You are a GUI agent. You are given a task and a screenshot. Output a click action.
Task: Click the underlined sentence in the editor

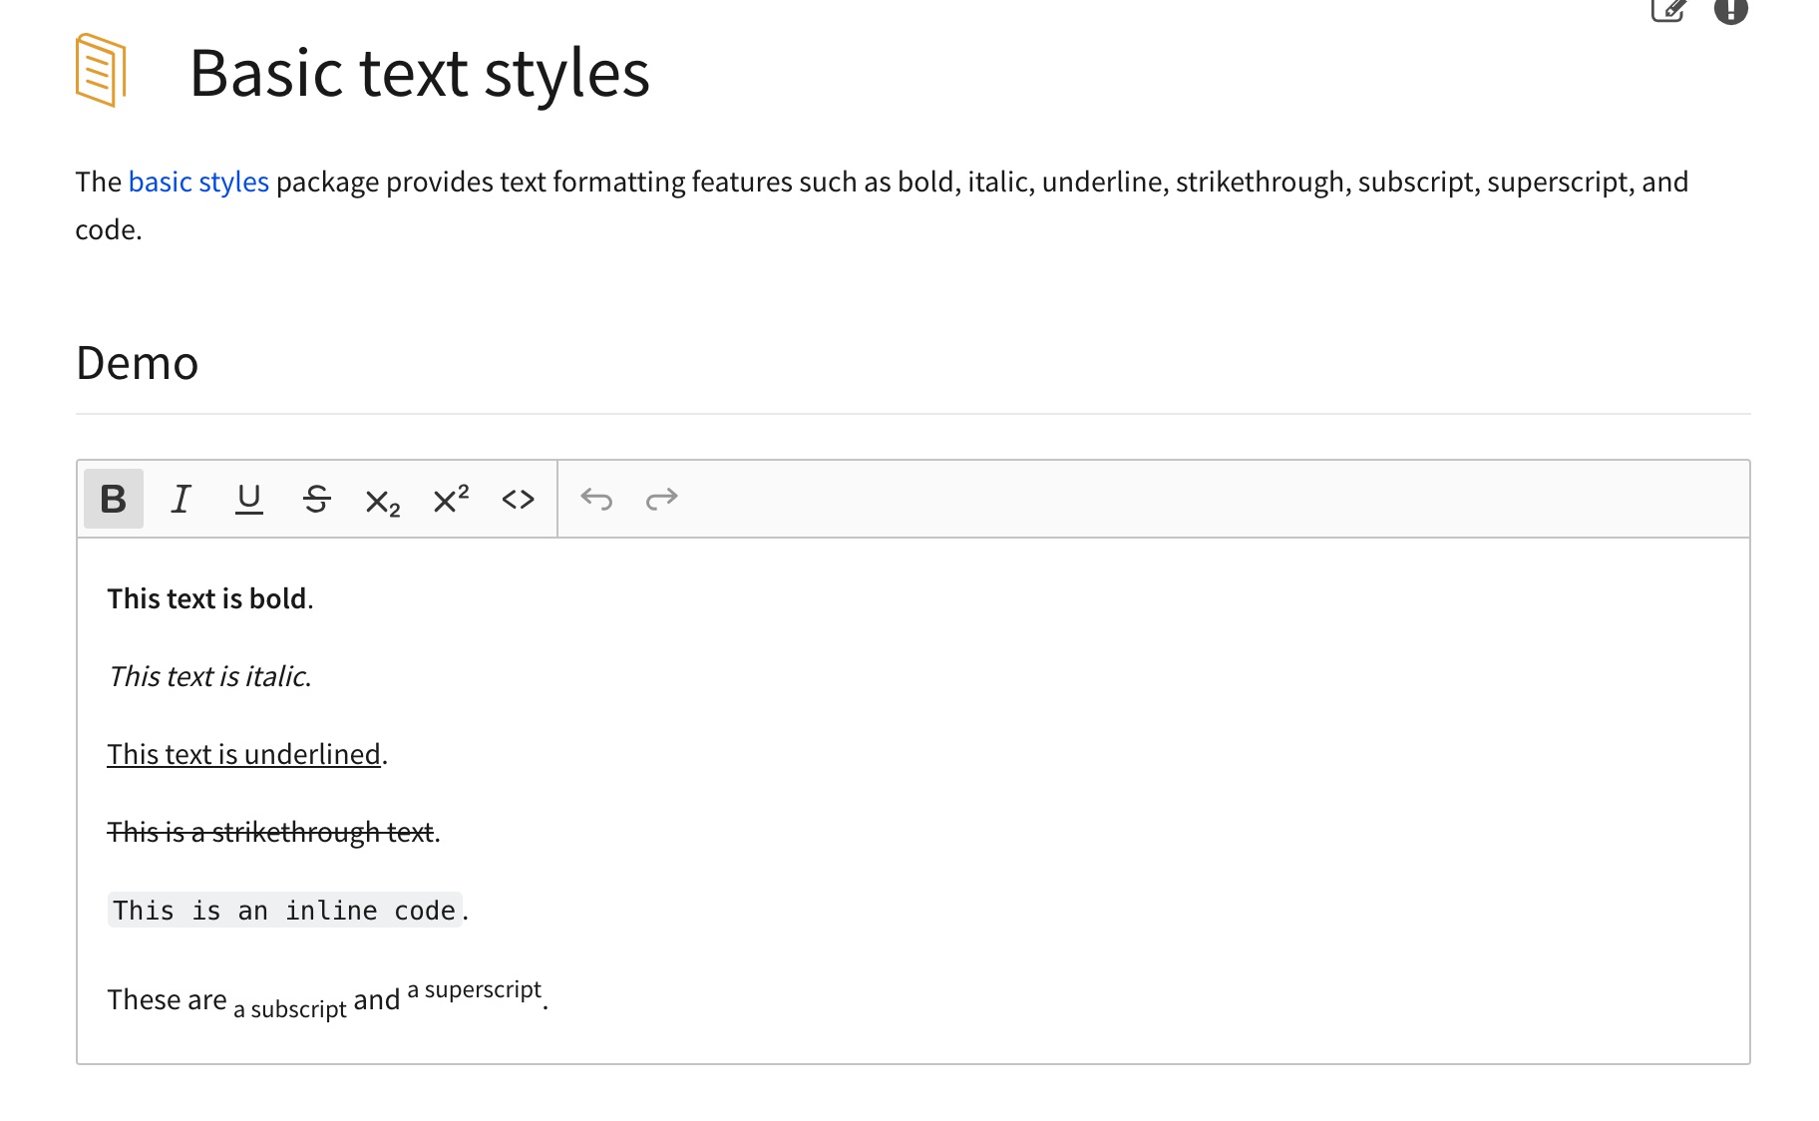click(x=244, y=754)
